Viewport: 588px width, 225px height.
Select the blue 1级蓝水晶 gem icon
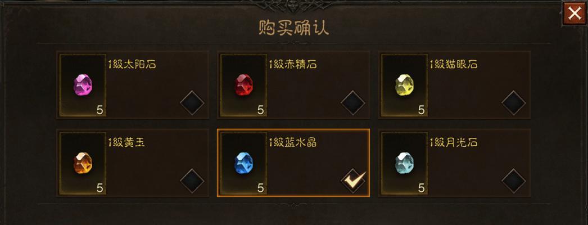[x=243, y=163]
